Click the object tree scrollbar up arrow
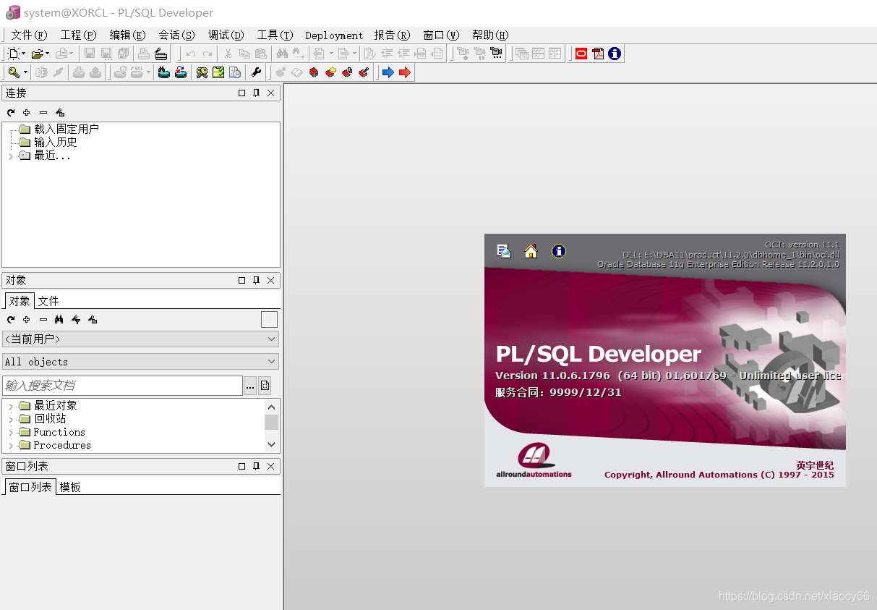 [271, 407]
